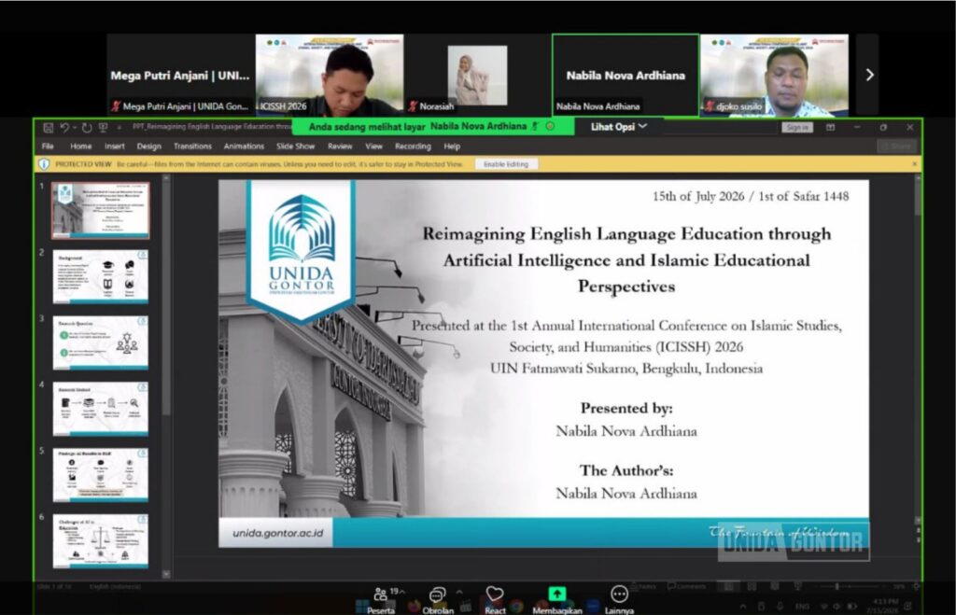The height and width of the screenshot is (615, 956).
Task: Show next participants with right chevron
Action: 869,75
